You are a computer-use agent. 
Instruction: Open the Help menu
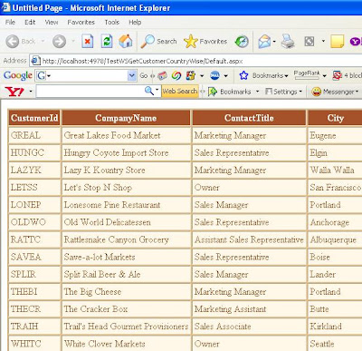tap(135, 22)
